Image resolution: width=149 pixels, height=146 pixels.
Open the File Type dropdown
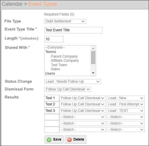click(65, 21)
